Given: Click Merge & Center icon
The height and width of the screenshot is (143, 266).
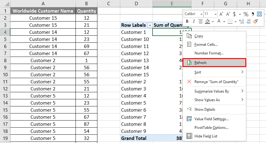Looking at the screenshot, I should (260, 14).
